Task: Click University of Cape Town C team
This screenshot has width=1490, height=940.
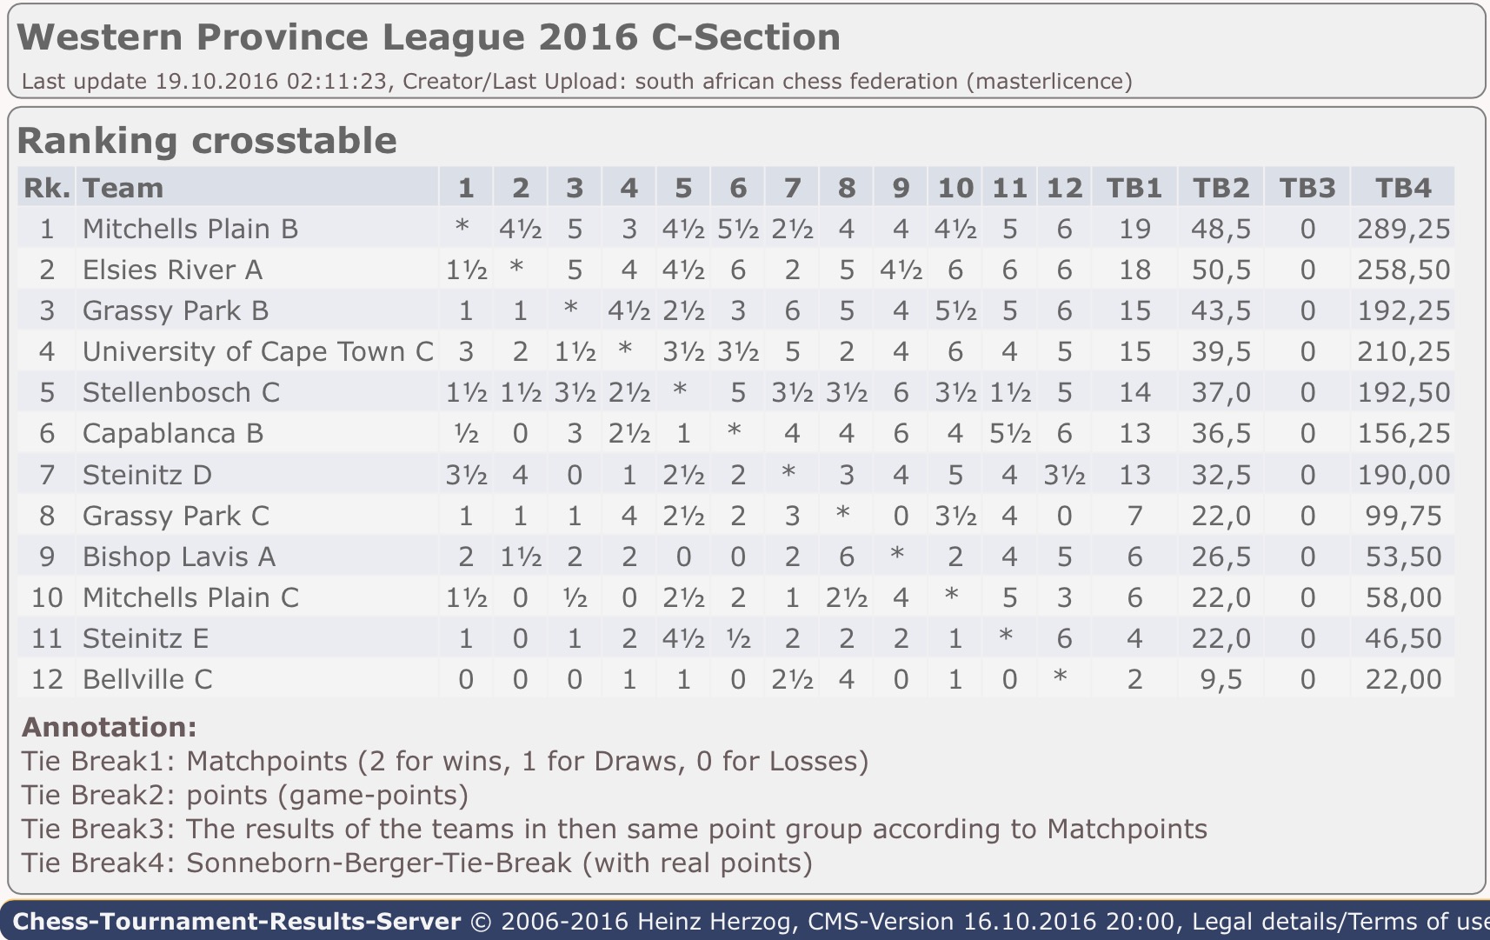Action: point(257,351)
